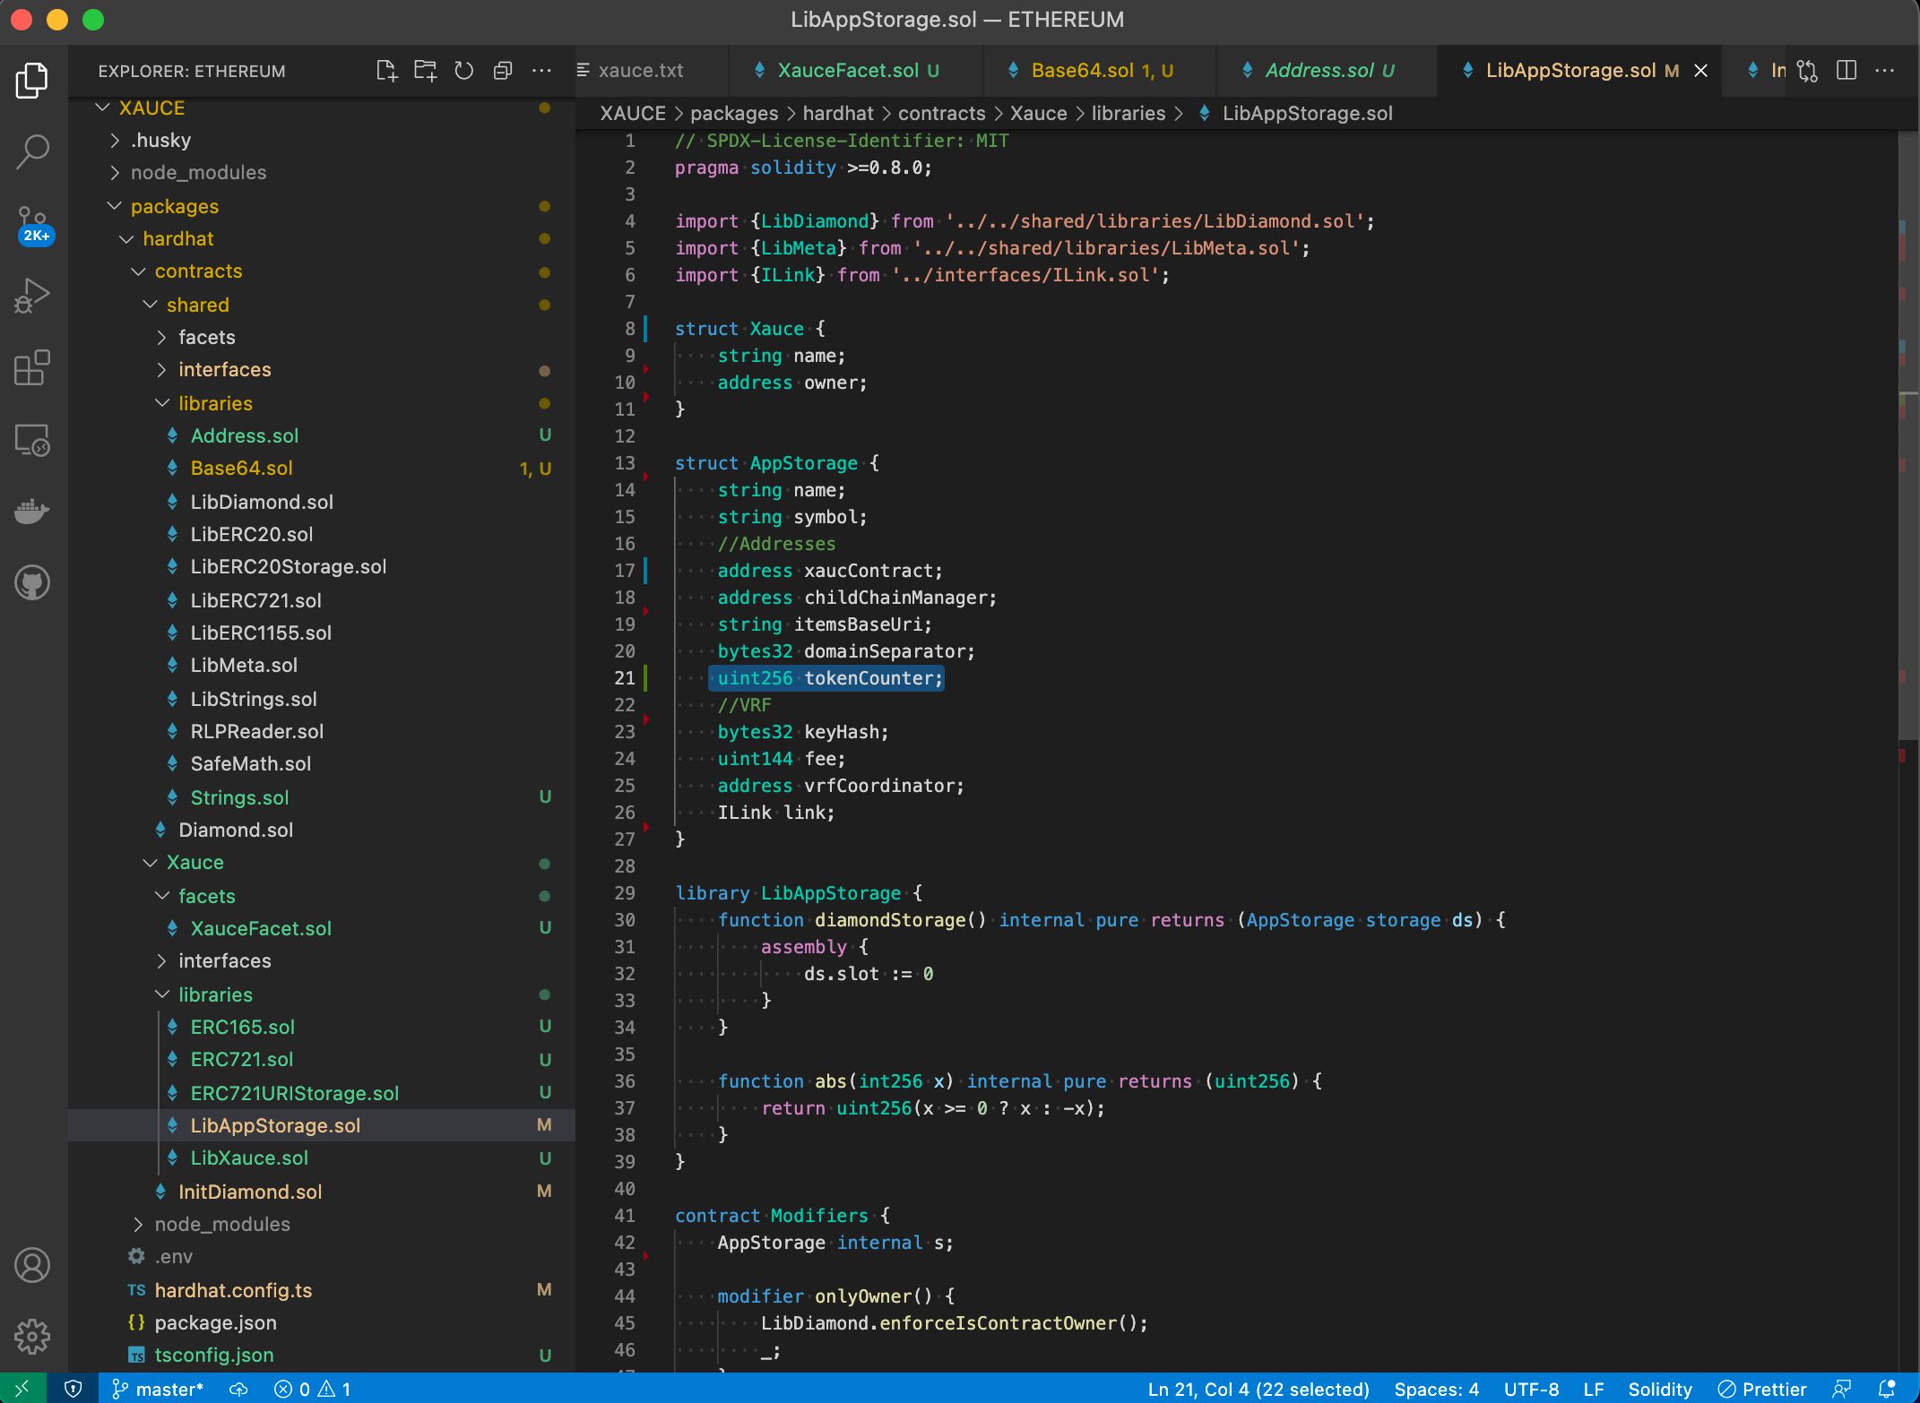Collapse the hardhat folder
Viewport: 1920px width, 1403px height.
pyautogui.click(x=321, y=238)
